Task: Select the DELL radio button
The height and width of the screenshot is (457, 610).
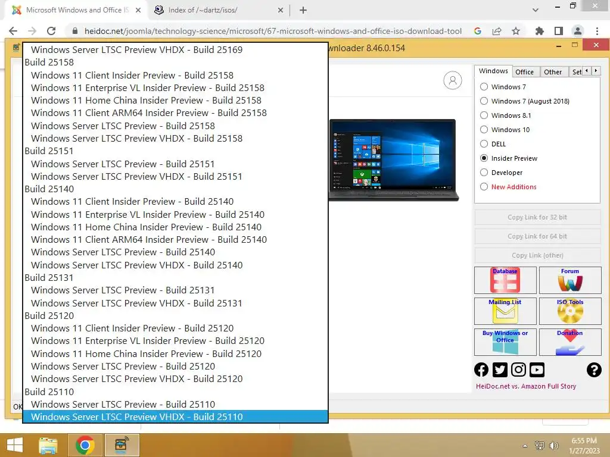Action: pyautogui.click(x=484, y=144)
